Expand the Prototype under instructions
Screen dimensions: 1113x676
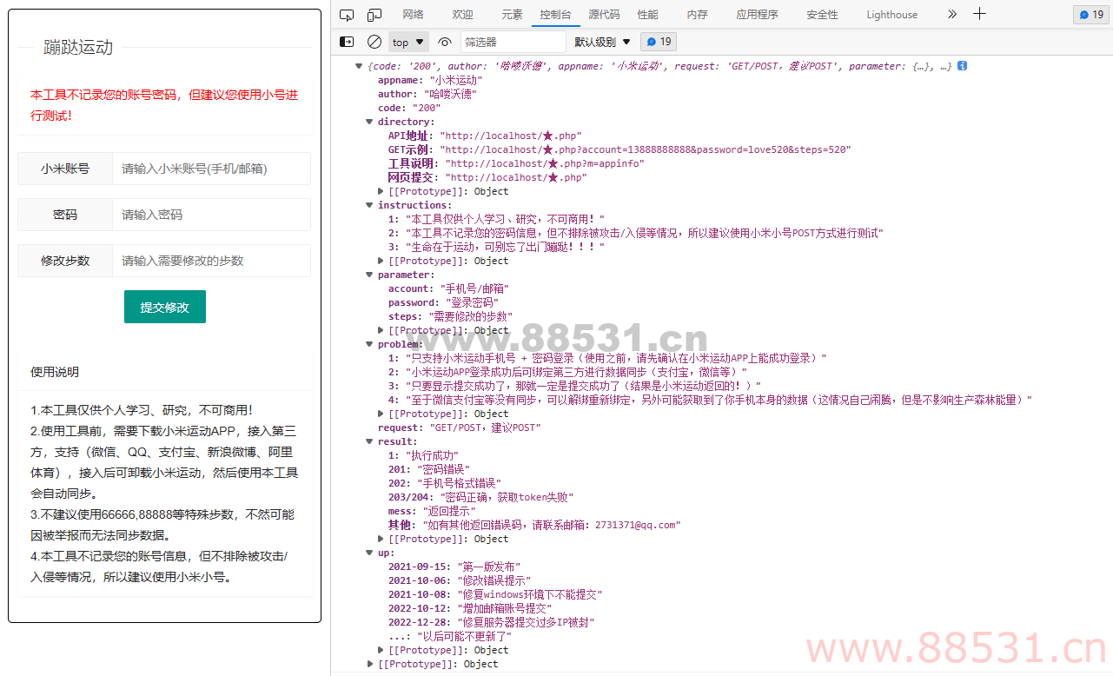click(381, 261)
